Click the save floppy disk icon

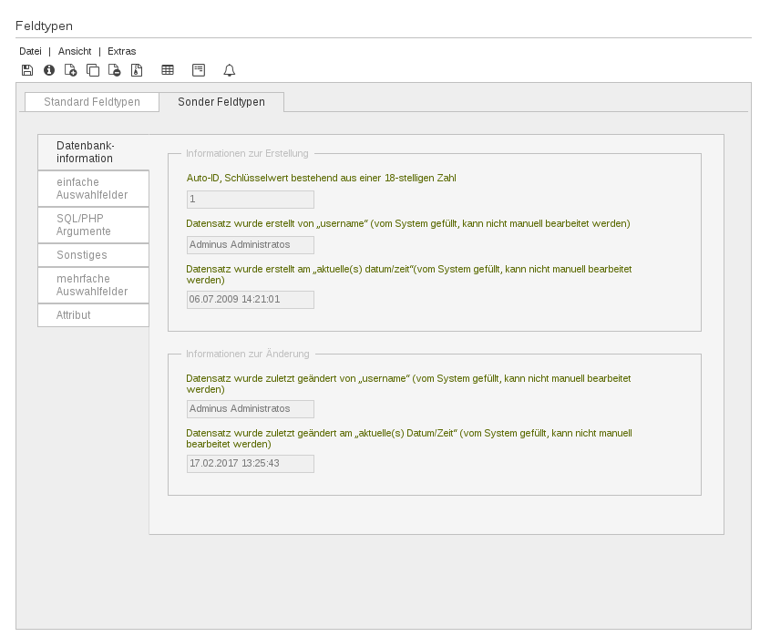point(27,70)
